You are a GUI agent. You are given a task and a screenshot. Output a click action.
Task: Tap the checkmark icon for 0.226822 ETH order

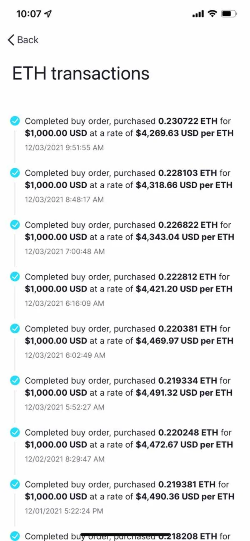(15, 225)
